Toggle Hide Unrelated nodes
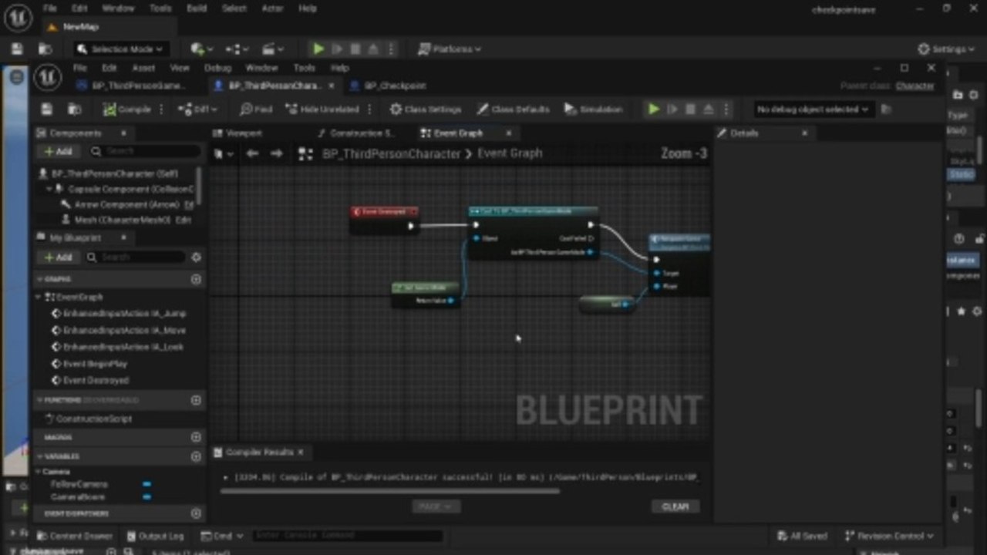The height and width of the screenshot is (555, 987). point(322,109)
